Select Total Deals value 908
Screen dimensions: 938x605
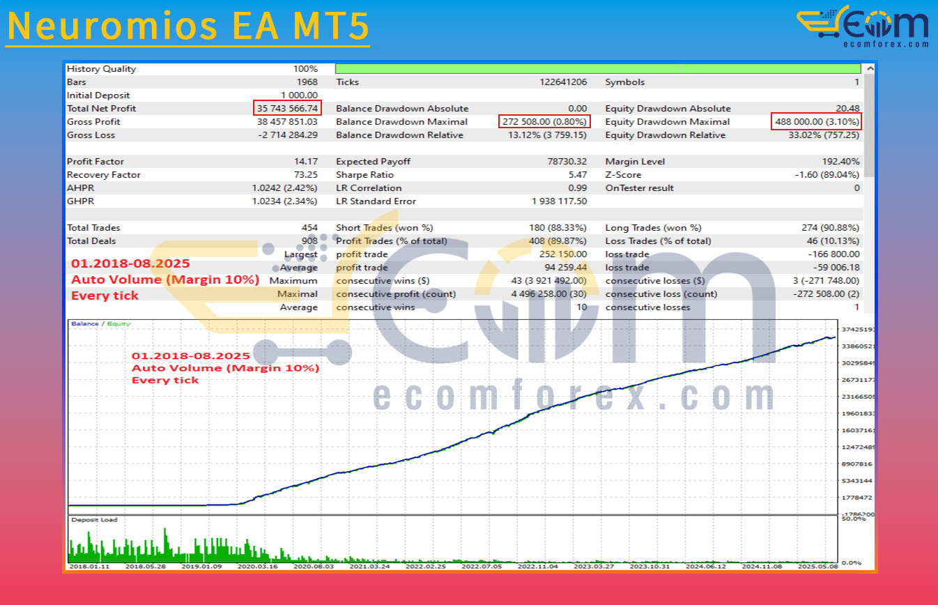point(309,241)
